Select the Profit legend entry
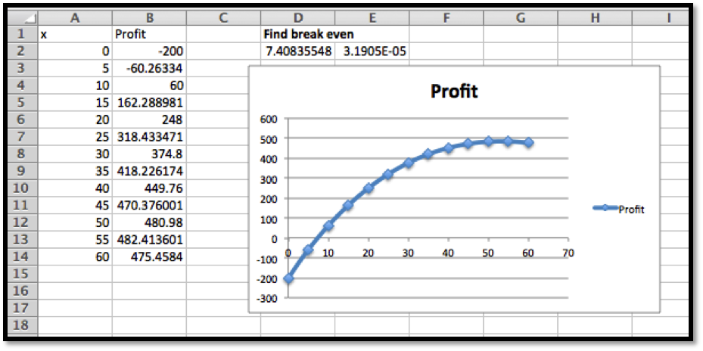Screen dimensions: 703x351 click(x=619, y=210)
